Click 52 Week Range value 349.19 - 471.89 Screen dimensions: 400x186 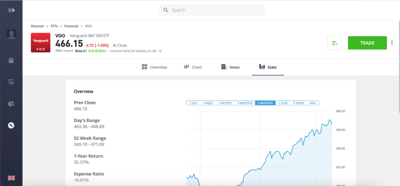(89, 145)
